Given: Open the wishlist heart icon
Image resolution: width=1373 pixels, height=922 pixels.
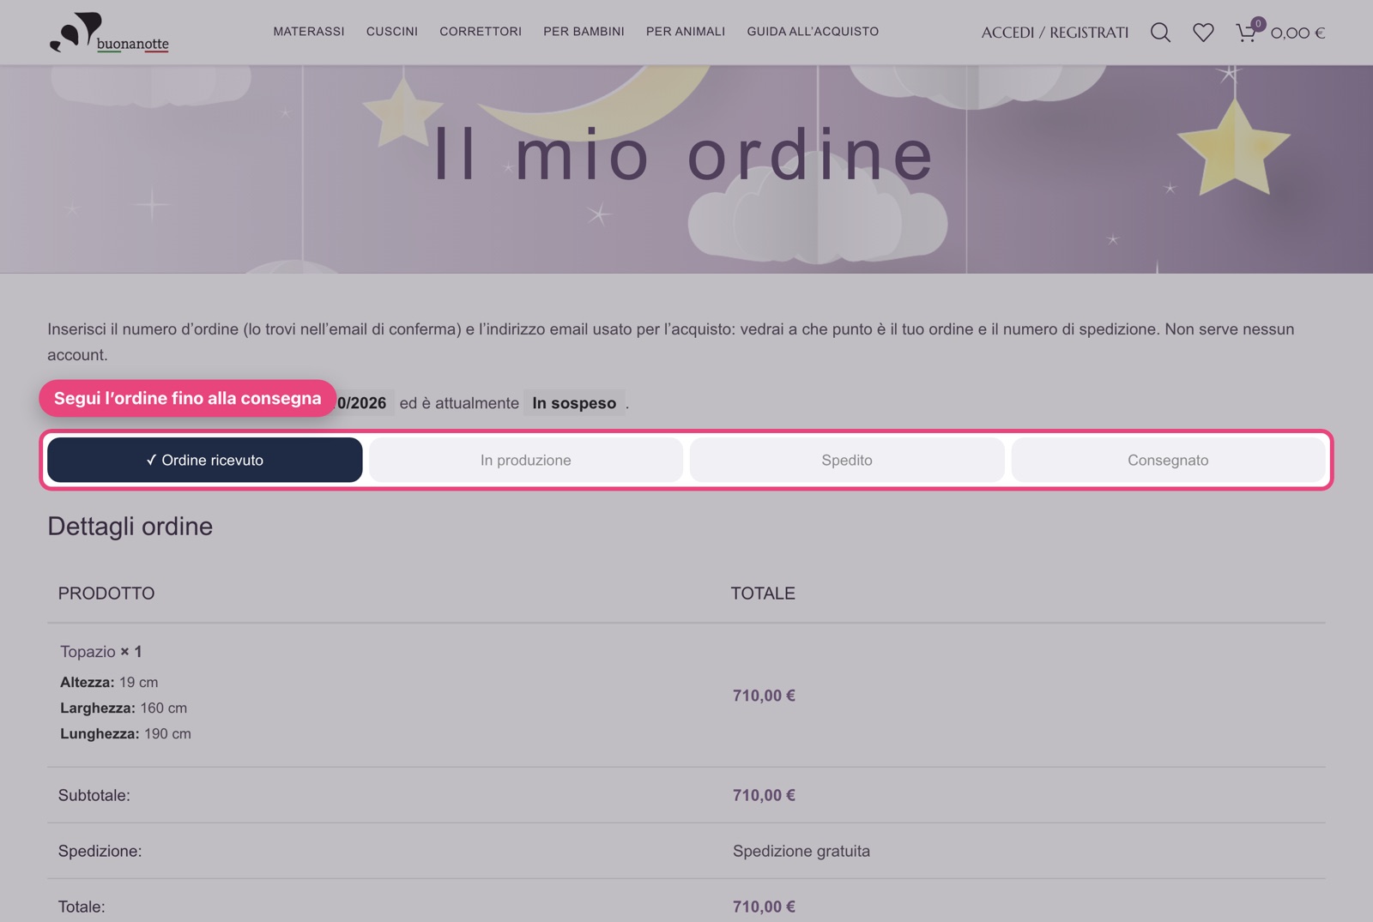Looking at the screenshot, I should tap(1203, 33).
